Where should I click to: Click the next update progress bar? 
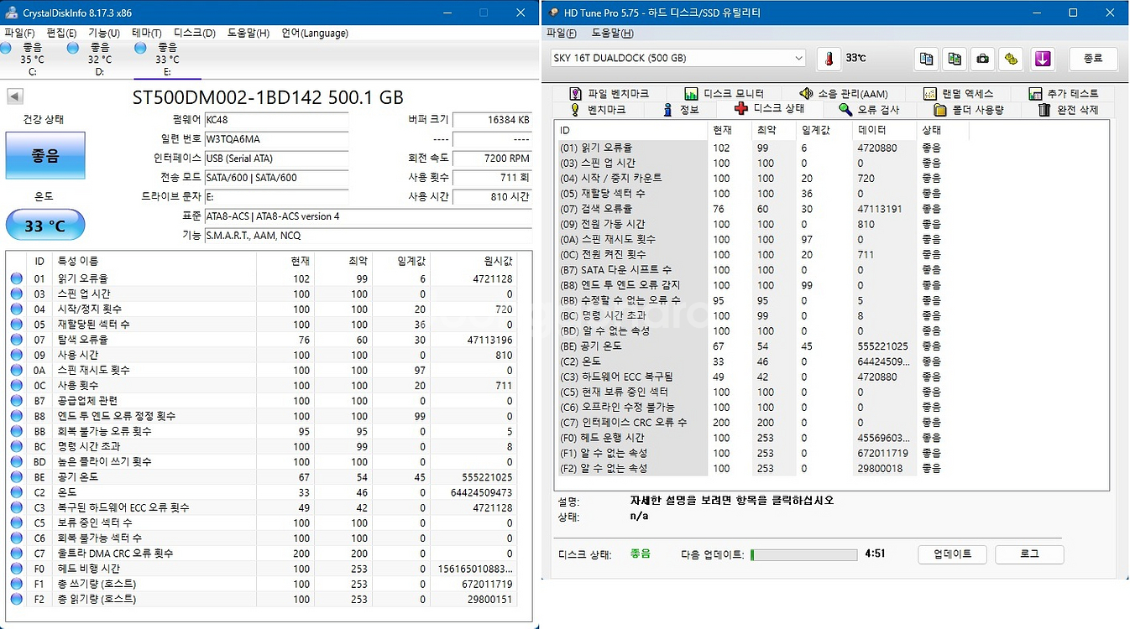coord(803,554)
